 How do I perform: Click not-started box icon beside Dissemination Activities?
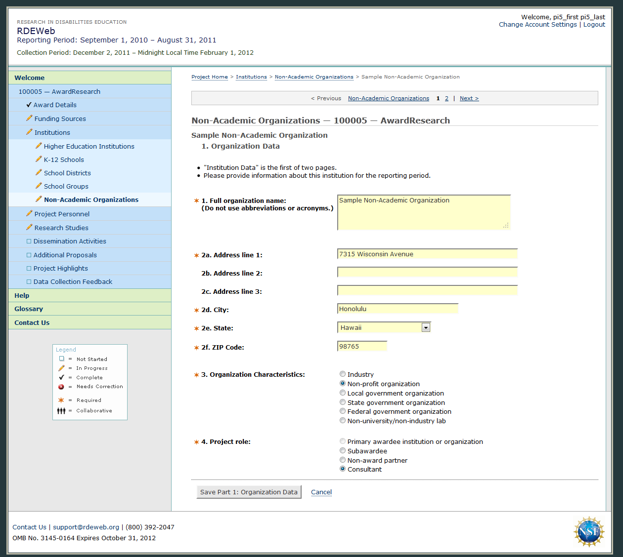coord(29,241)
